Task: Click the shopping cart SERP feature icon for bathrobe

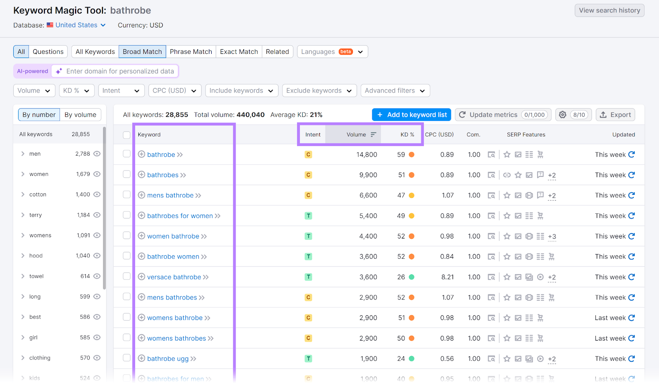Action: coord(540,154)
